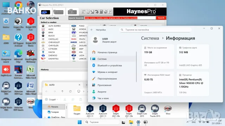Screen dimensions: 225x126
Task: Open the Windows Start menu
Action: 79,122
